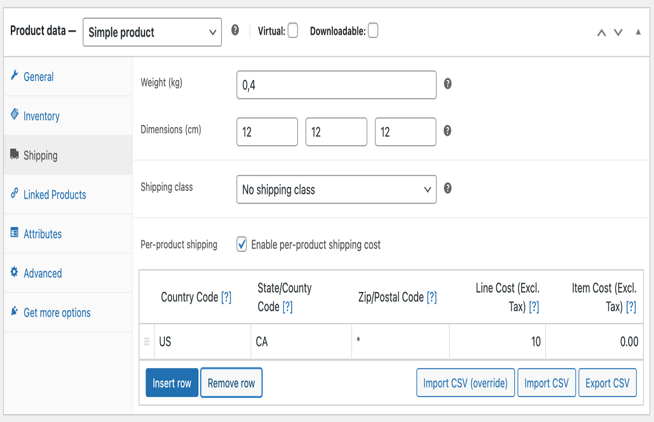Open the Shipping class dropdown
The image size is (654, 422).
(x=336, y=188)
